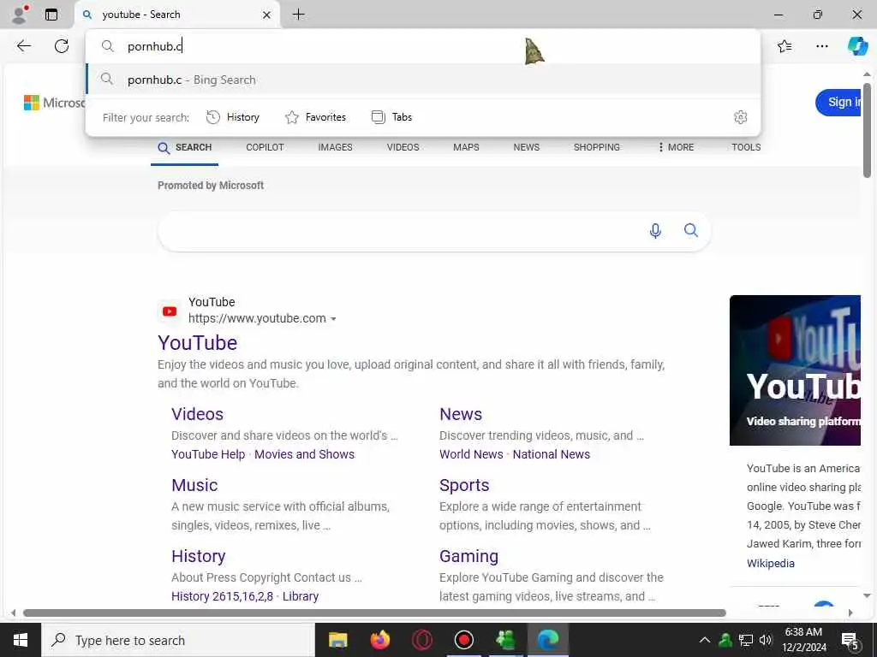877x657 pixels.
Task: Launch Opera from the taskbar
Action: [421, 640]
